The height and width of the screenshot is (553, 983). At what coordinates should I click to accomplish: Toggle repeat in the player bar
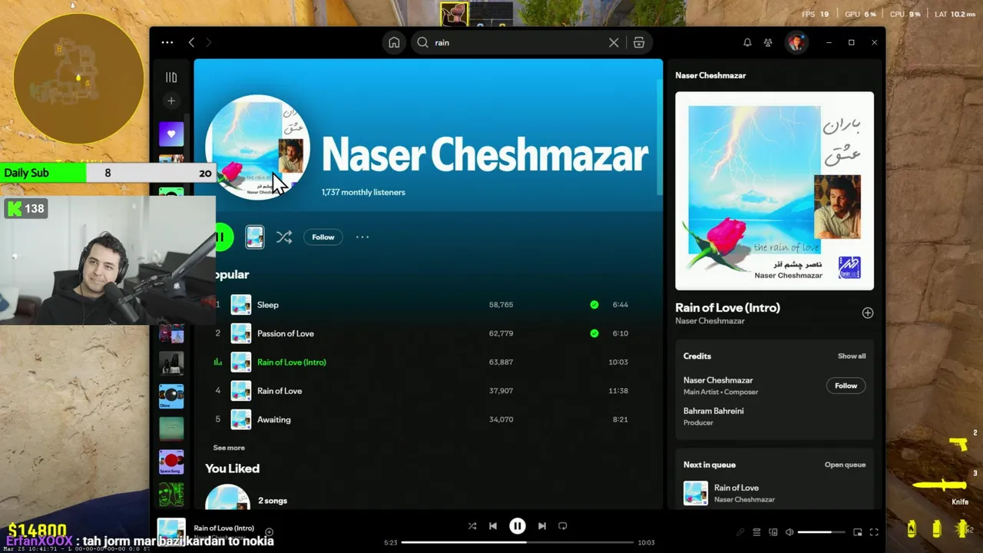[563, 526]
